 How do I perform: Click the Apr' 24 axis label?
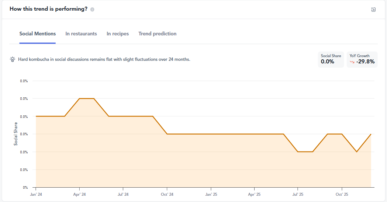point(79,194)
